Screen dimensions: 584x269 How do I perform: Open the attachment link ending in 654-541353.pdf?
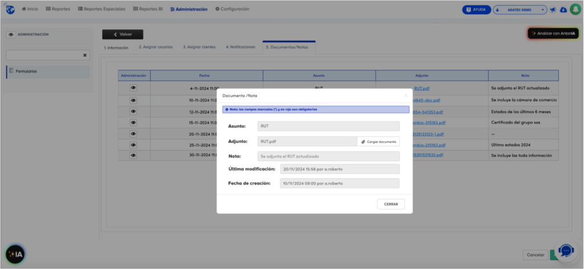tap(428, 112)
